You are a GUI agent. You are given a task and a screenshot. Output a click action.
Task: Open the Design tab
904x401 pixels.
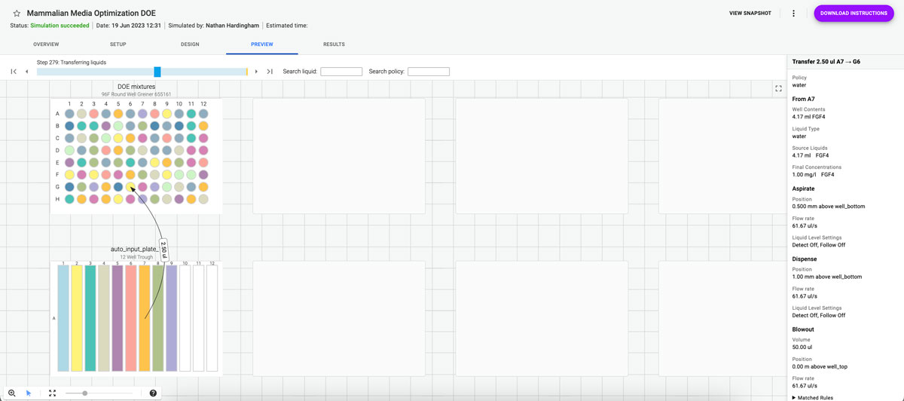(x=190, y=44)
